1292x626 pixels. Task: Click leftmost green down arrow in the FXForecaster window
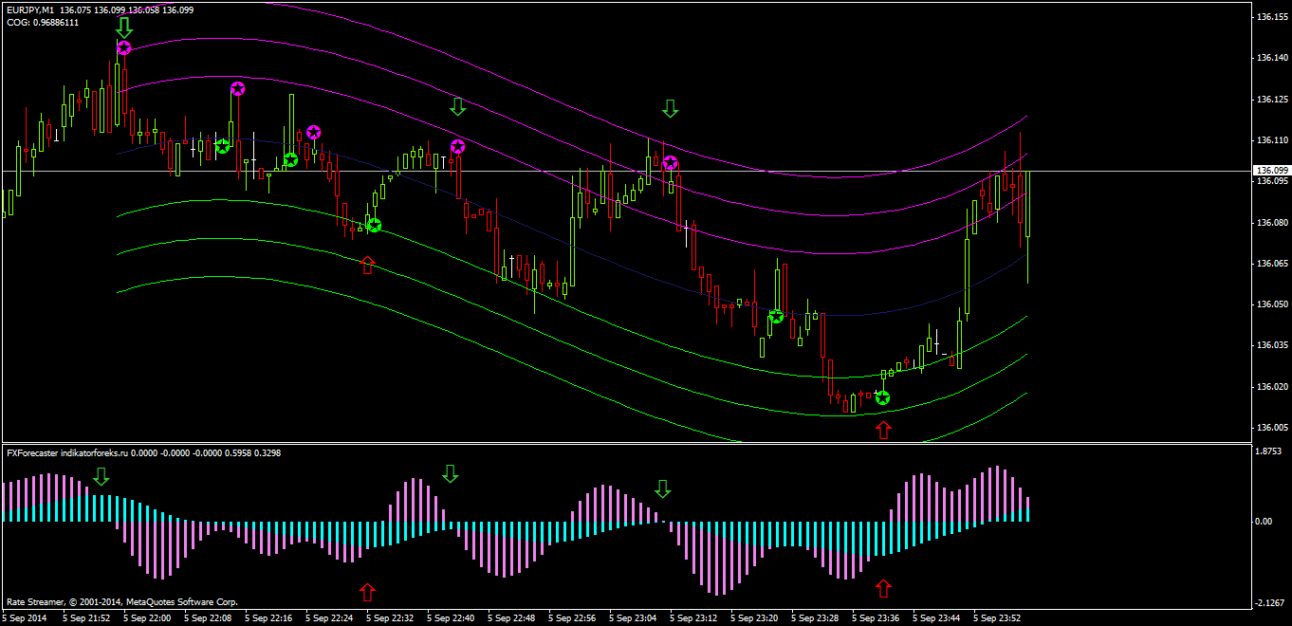102,476
